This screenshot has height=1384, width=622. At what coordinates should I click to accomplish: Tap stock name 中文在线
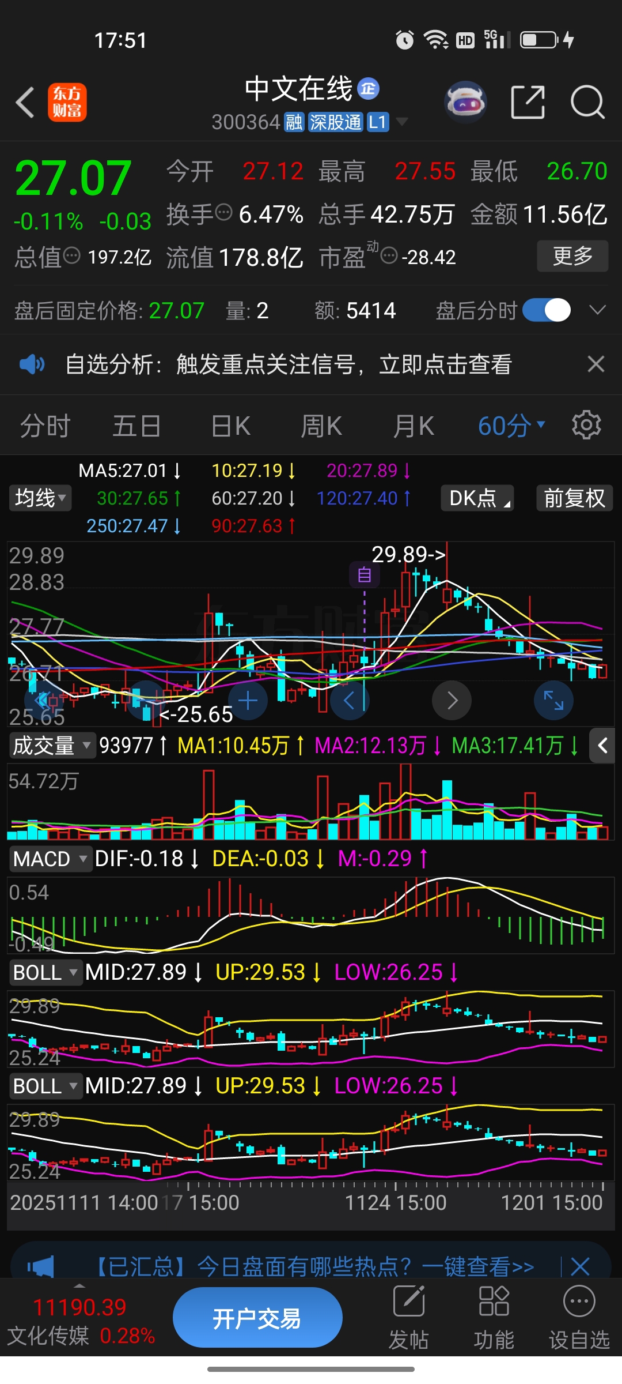coord(298,89)
